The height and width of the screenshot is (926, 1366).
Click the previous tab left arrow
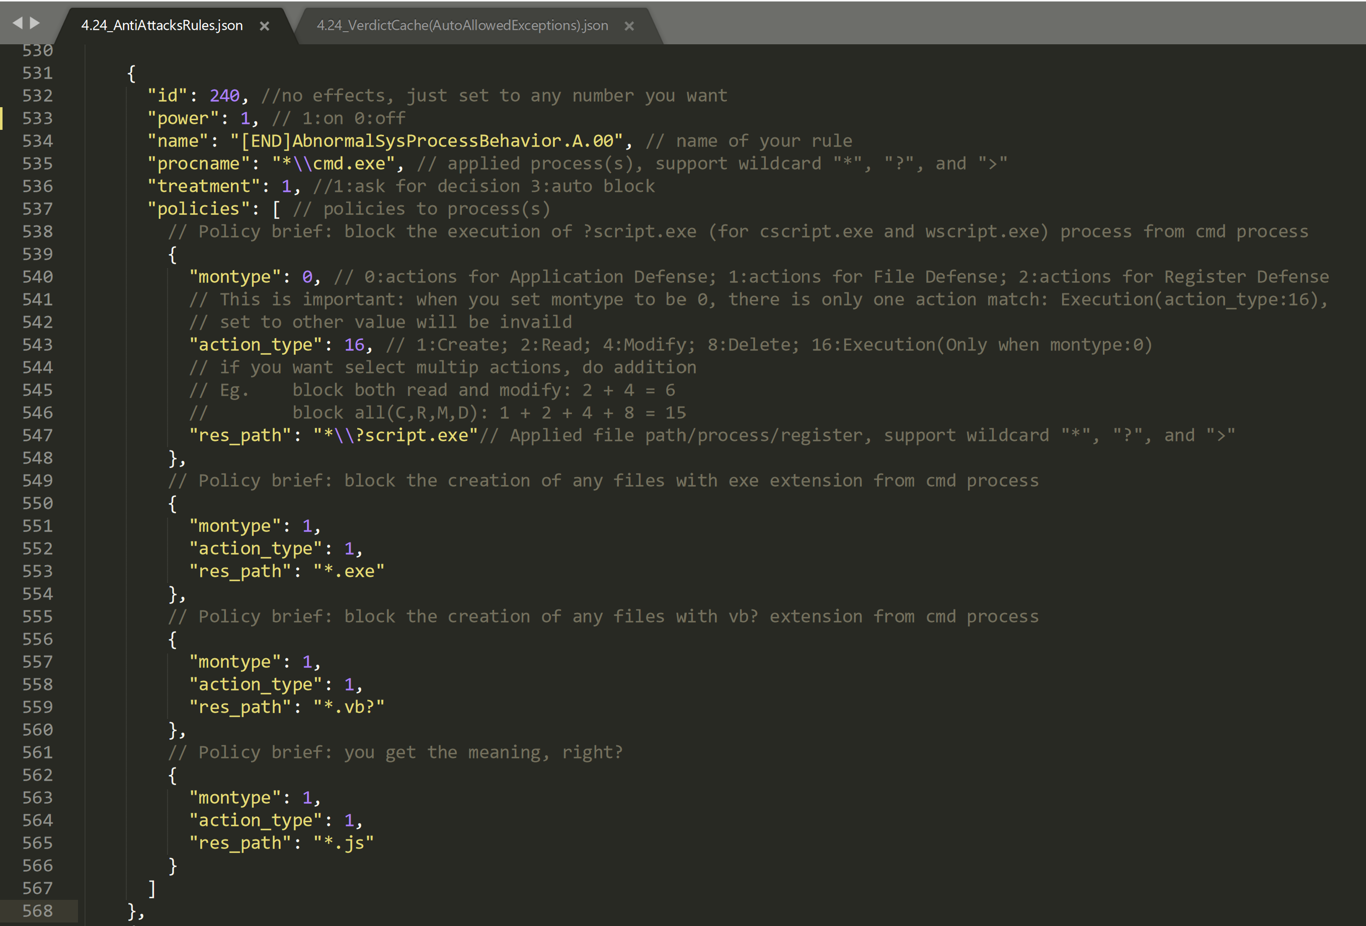17,23
